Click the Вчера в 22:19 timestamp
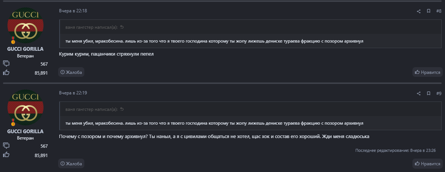The height and width of the screenshot is (172, 445). click(73, 93)
